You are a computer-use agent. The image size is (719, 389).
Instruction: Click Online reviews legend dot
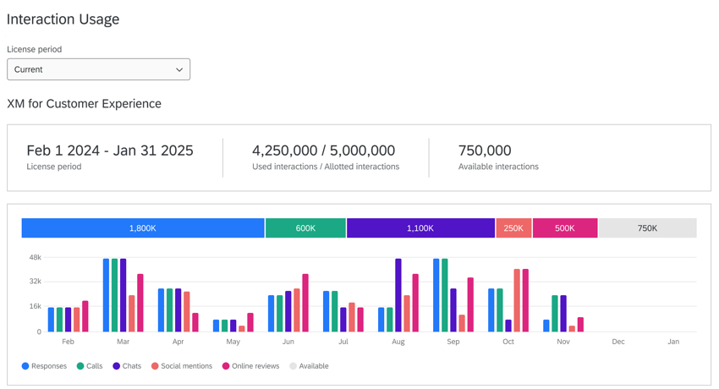226,366
